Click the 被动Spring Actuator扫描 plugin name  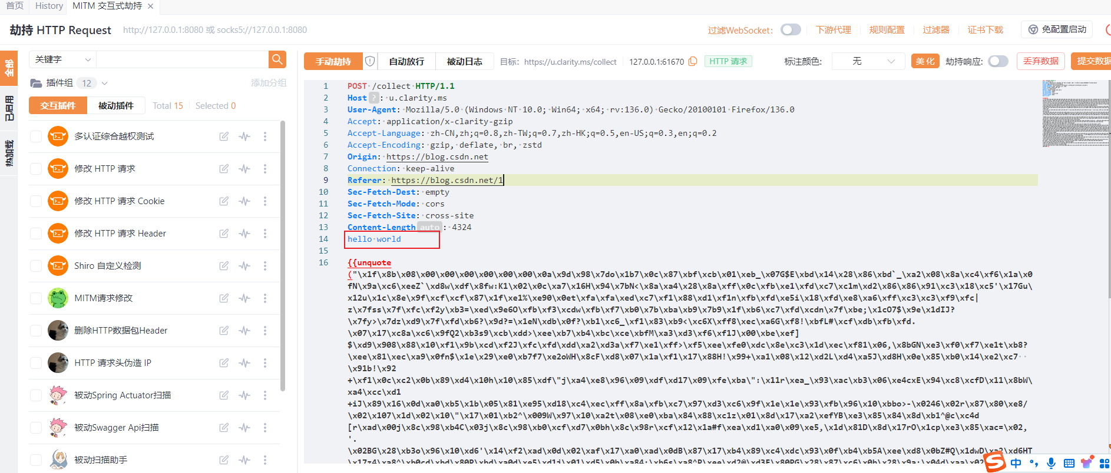[x=123, y=395]
